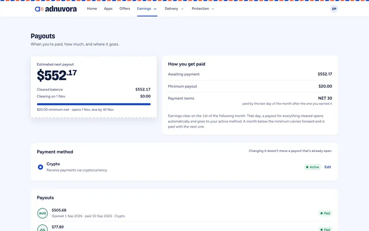This screenshot has width=369, height=231.
Task: Click the JUL payout month badge
Action: 43,228
